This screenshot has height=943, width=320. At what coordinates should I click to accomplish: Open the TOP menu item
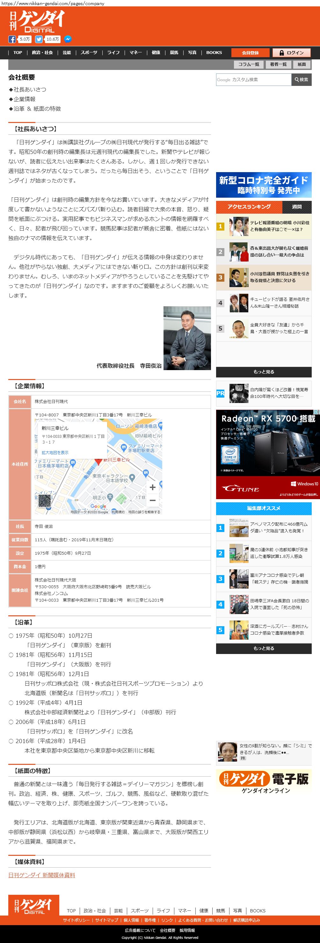[x=18, y=53]
